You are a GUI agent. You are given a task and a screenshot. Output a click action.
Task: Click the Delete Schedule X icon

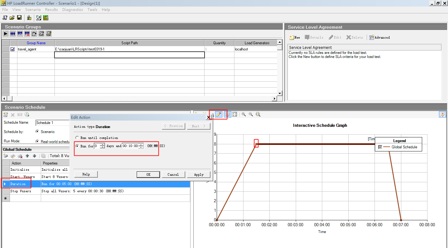click(x=13, y=115)
